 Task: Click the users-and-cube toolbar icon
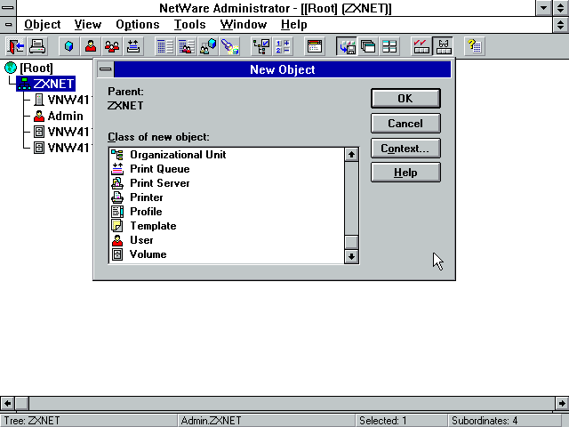click(x=208, y=46)
